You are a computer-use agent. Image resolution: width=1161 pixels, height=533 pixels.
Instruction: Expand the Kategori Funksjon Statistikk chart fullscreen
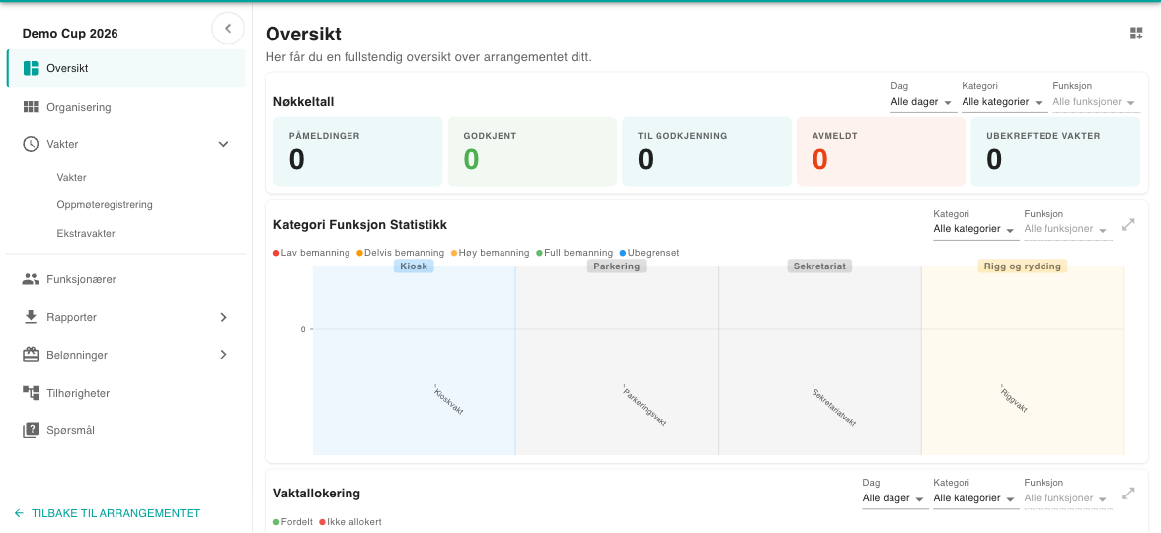pos(1129,224)
